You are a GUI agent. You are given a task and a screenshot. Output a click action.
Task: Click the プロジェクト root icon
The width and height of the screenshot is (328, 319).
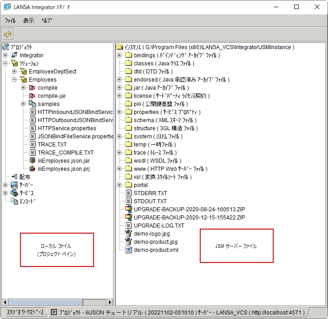[6, 47]
